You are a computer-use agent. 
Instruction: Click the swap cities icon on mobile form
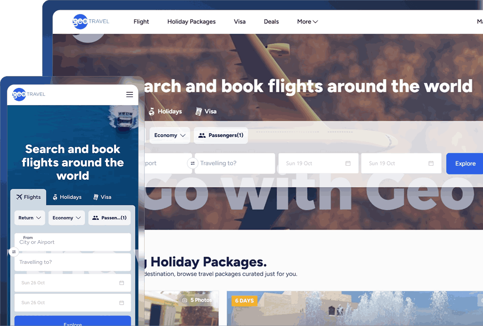coord(14,252)
